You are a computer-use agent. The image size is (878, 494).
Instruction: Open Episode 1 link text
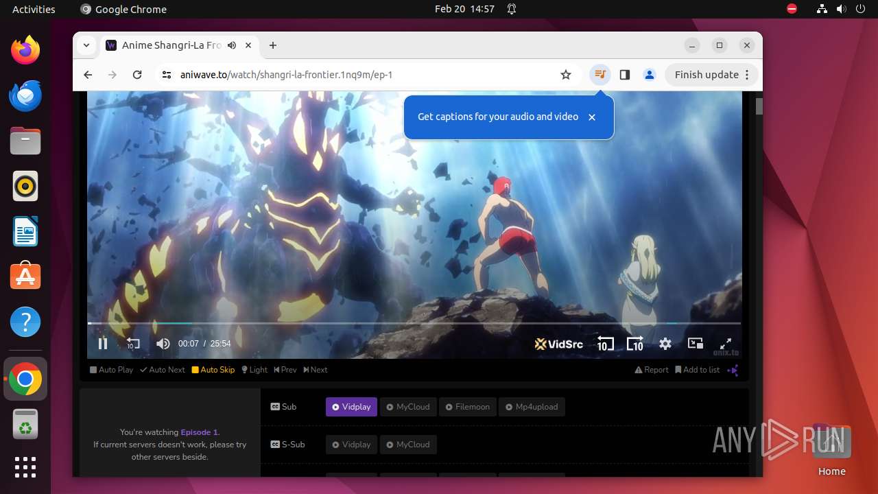(x=199, y=432)
